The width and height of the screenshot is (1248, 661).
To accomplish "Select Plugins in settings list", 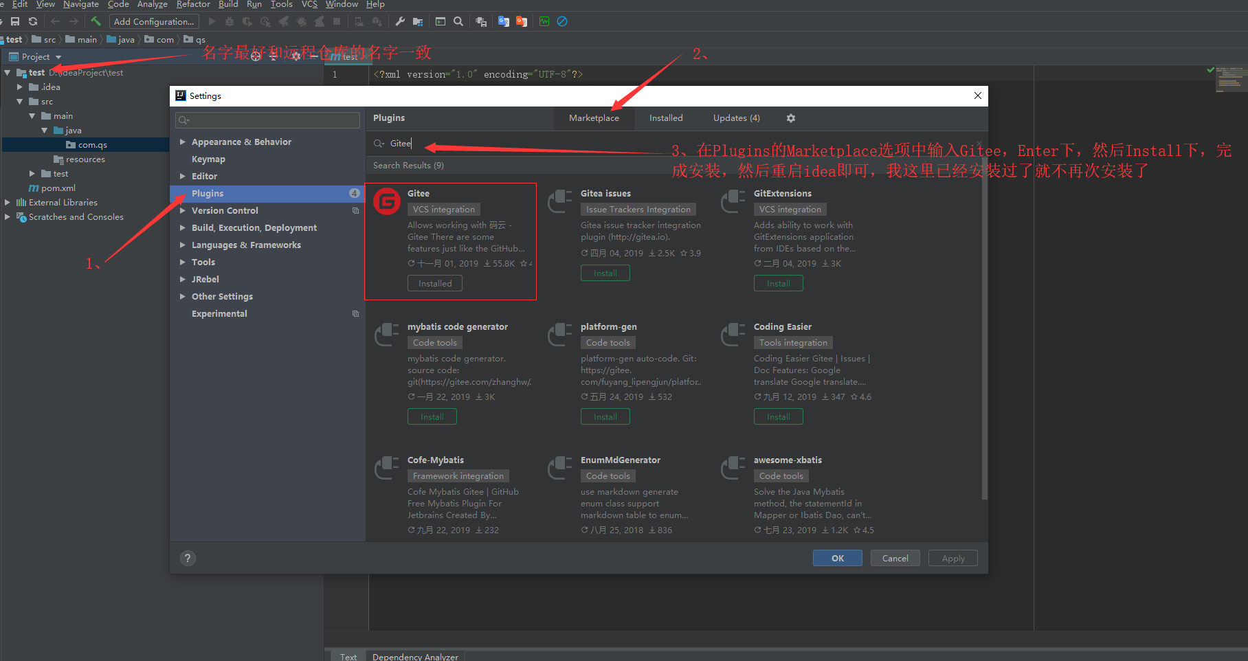I will point(267,194).
